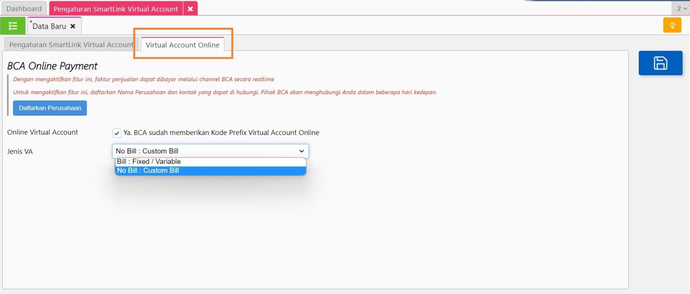Click the 'Ya. BCA sudah memberikan Kode Prefix' label
This screenshot has width=690, height=294.
click(221, 133)
